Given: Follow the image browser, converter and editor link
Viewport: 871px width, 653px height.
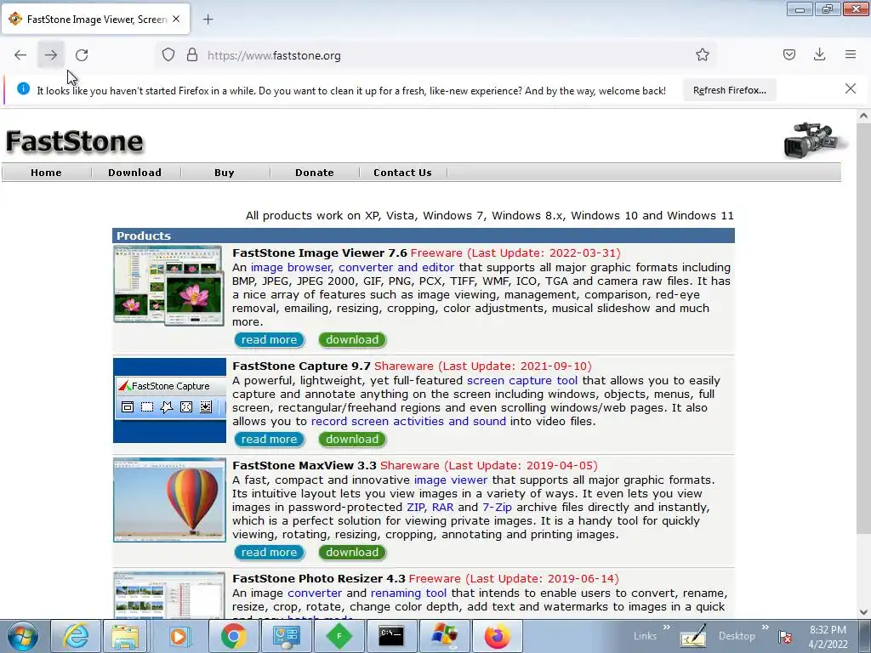Looking at the screenshot, I should pyautogui.click(x=352, y=268).
